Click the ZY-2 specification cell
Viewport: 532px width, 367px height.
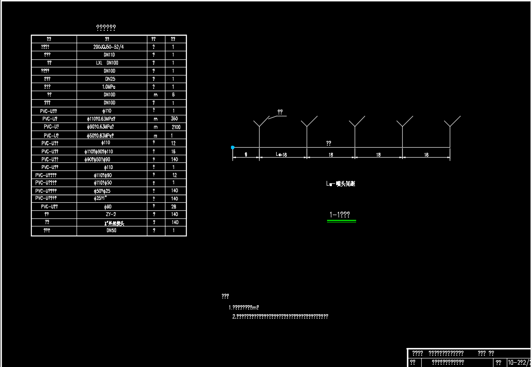[111, 215]
